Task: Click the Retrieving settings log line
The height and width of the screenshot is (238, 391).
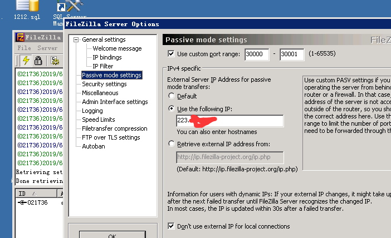Action: click(39, 172)
